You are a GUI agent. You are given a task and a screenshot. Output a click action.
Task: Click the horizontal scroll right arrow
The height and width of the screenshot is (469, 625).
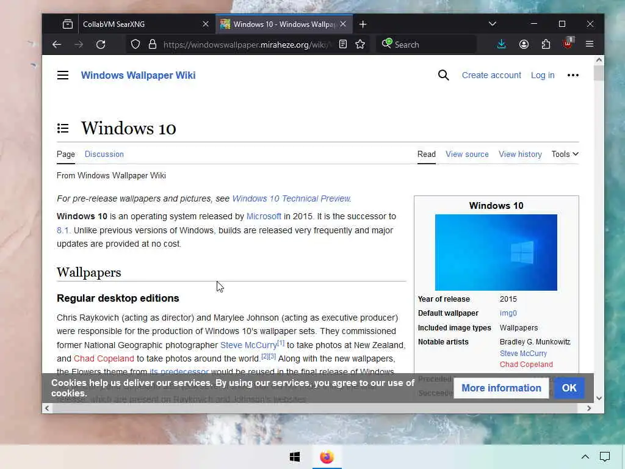[x=589, y=408]
